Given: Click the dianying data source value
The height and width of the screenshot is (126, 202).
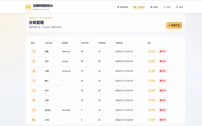Looking at the screenshot, I should pyautogui.click(x=66, y=51).
